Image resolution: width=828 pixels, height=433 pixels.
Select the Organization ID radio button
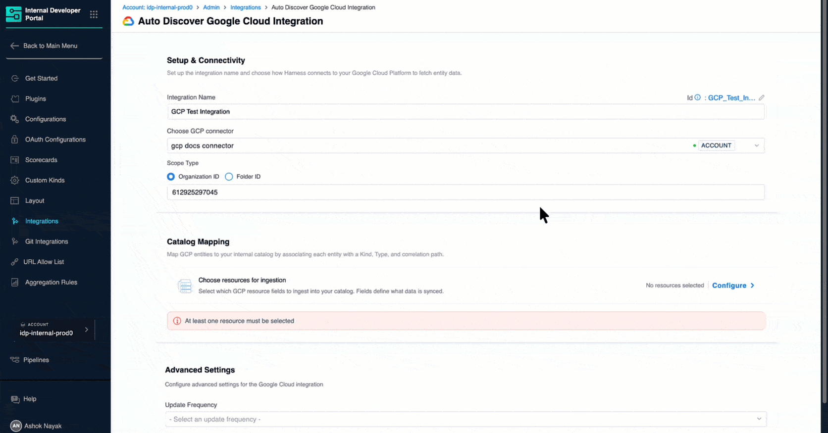[171, 177]
